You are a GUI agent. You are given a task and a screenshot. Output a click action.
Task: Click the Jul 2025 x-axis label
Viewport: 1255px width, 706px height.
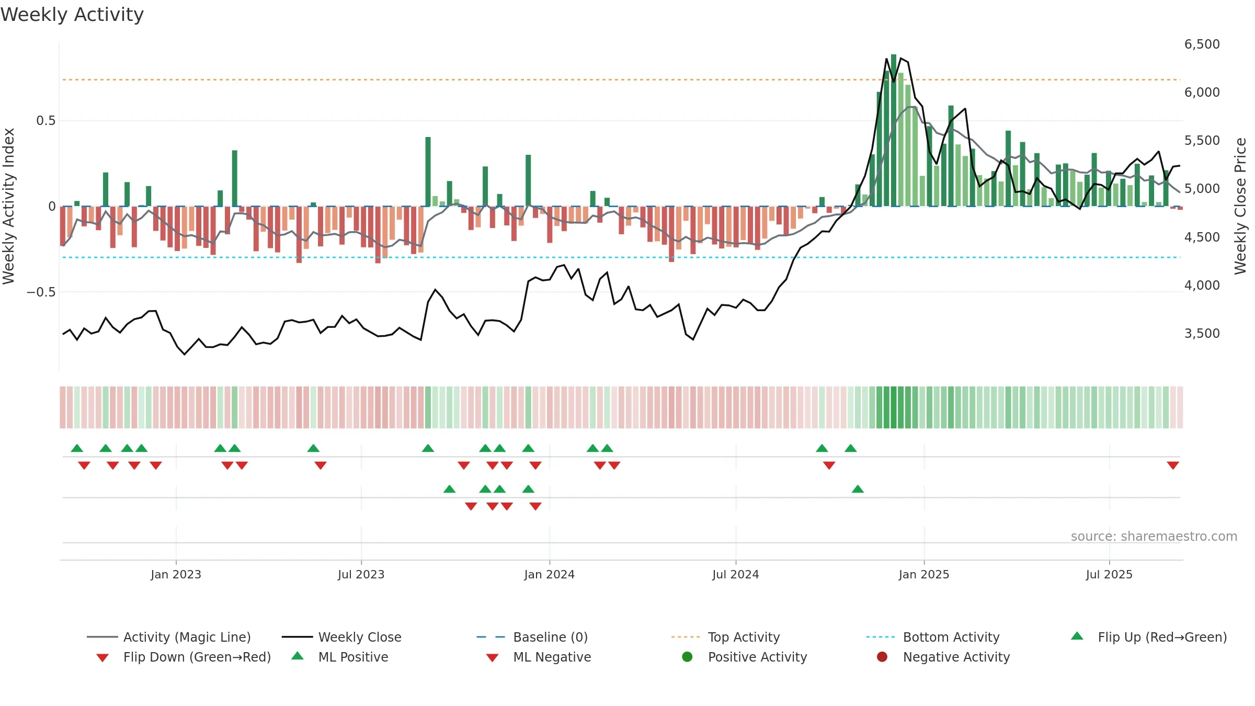click(x=1109, y=574)
